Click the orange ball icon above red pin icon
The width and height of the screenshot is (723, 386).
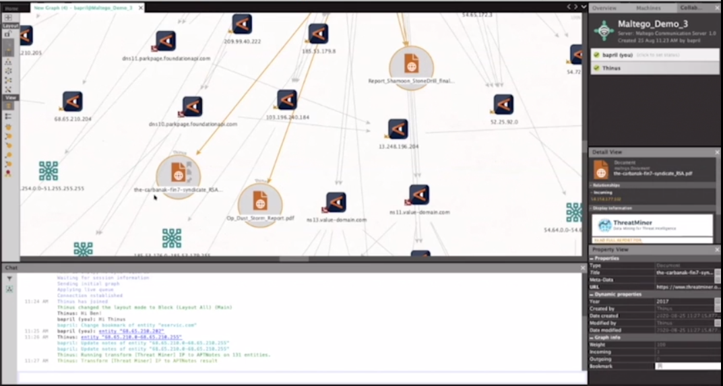click(x=8, y=164)
